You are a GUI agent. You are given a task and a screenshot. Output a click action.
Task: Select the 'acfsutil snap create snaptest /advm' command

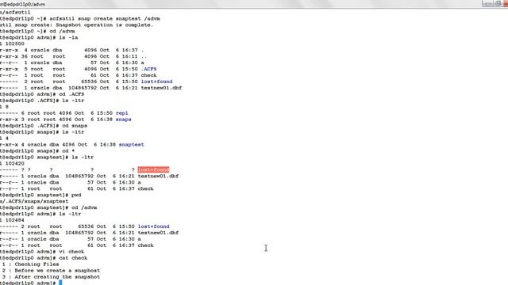coord(105,18)
